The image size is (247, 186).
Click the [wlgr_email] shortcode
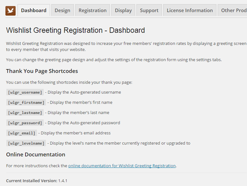22,133
